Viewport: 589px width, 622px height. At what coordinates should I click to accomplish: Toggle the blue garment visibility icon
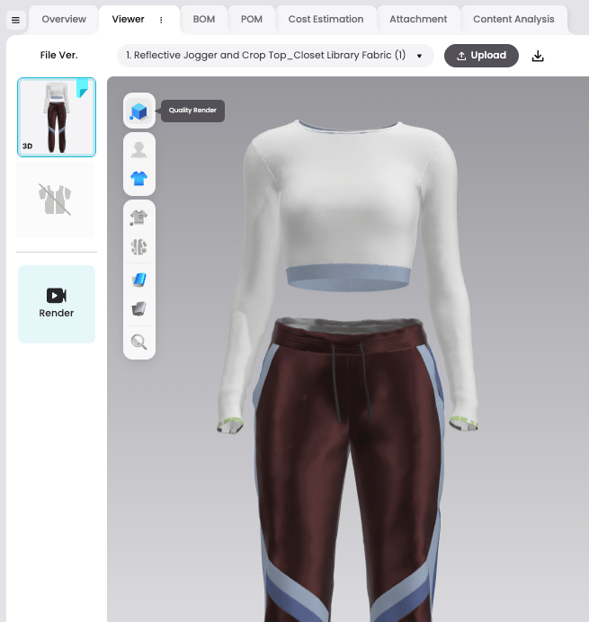[138, 179]
